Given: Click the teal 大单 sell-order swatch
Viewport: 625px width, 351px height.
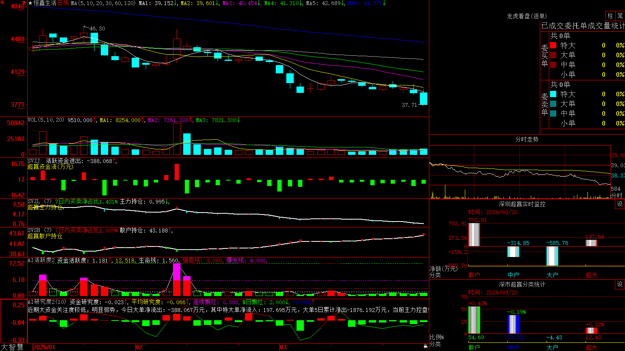Looking at the screenshot, I should [553, 104].
